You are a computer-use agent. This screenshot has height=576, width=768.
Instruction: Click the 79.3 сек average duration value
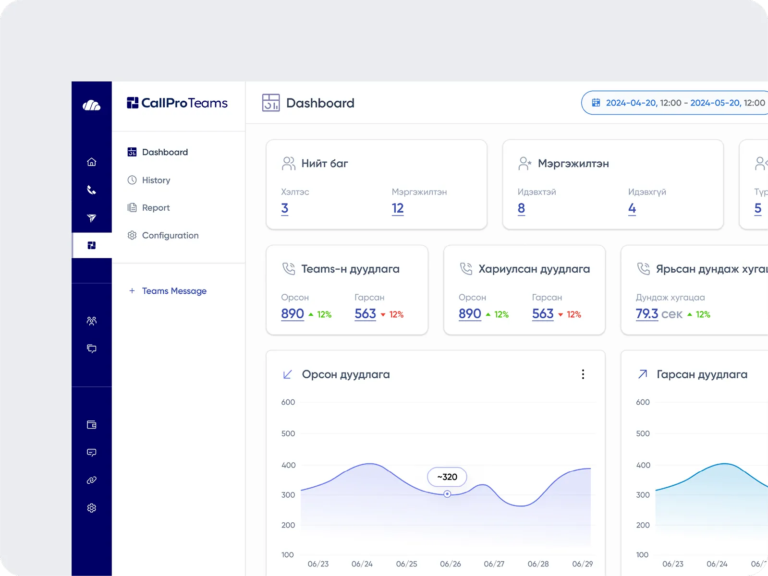tap(659, 314)
